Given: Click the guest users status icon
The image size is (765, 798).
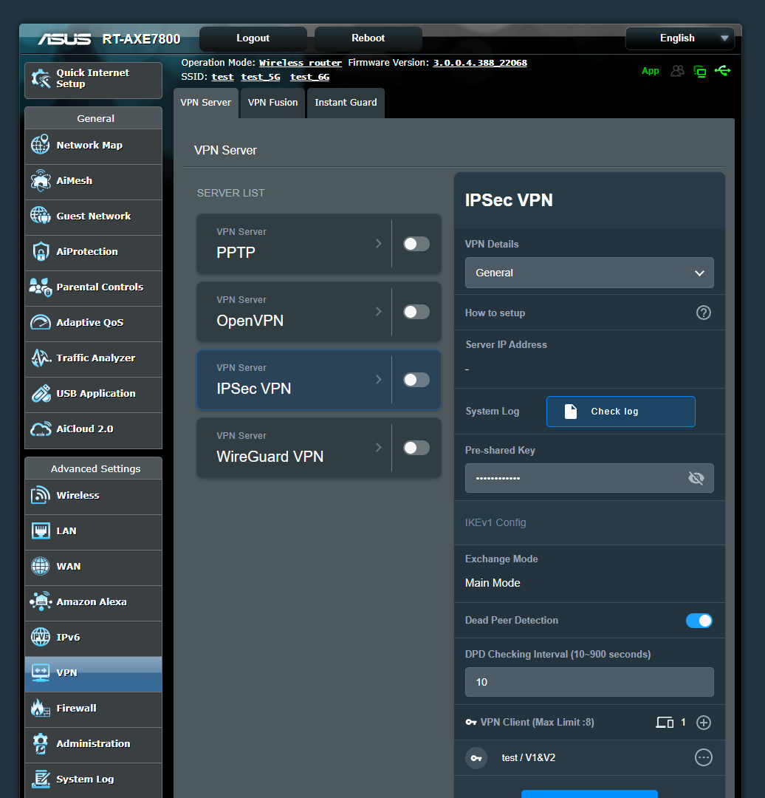Looking at the screenshot, I should pos(678,71).
